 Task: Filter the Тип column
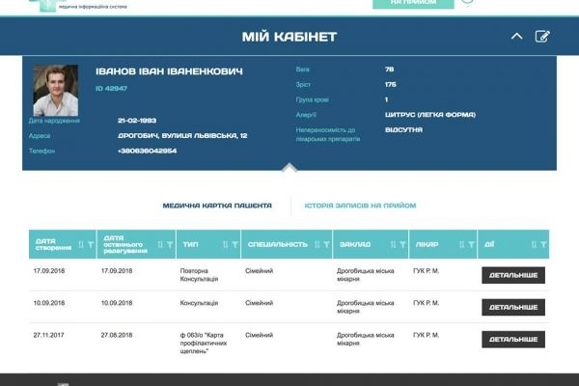tap(232, 245)
